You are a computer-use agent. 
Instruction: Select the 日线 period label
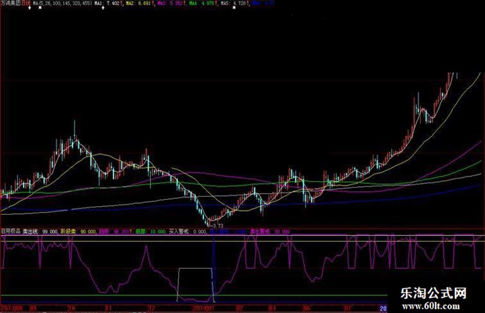(x=26, y=3)
